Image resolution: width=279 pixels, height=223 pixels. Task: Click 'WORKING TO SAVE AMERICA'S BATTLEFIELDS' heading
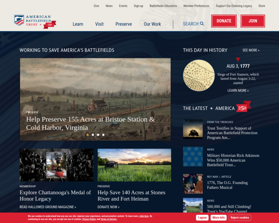coord(67,50)
